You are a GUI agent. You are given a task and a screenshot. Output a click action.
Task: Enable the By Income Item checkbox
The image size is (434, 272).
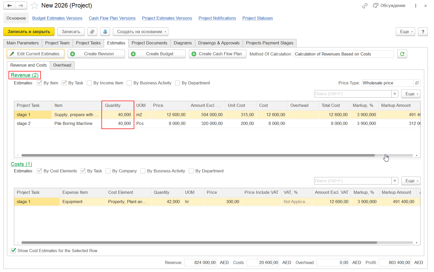pos(89,83)
